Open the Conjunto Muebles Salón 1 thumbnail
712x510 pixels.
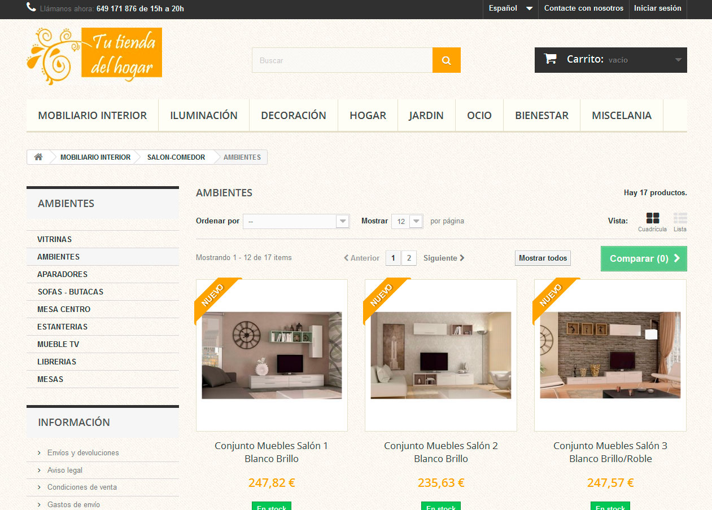click(x=272, y=355)
